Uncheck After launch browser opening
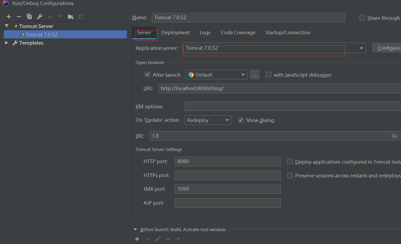The image size is (401, 244). pos(147,74)
